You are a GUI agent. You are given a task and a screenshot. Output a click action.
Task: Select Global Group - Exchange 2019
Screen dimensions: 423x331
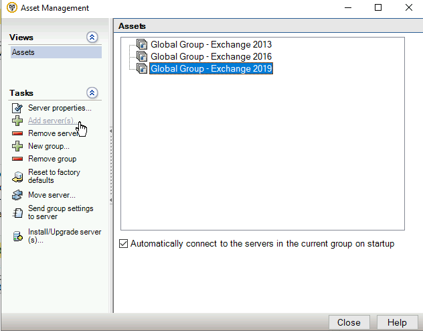(211, 68)
